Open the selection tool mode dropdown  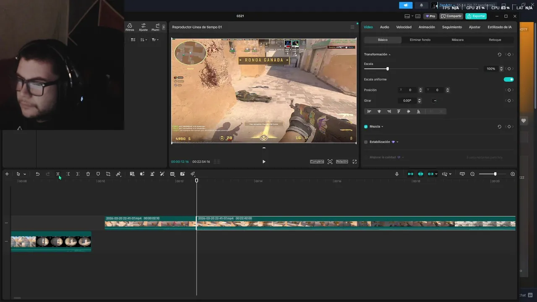tap(25, 174)
